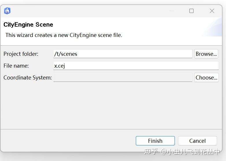Minimize the CityEngine Scene wizard window
The width and height of the screenshot is (226, 161).
(171, 11)
